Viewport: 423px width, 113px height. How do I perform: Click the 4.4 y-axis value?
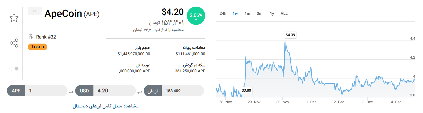coord(412,39)
